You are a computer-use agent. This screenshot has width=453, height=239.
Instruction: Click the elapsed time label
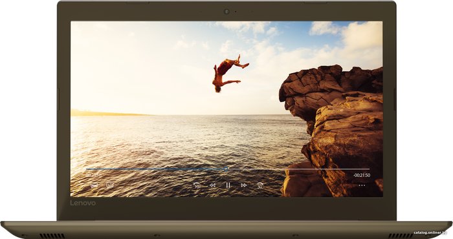click(94, 175)
